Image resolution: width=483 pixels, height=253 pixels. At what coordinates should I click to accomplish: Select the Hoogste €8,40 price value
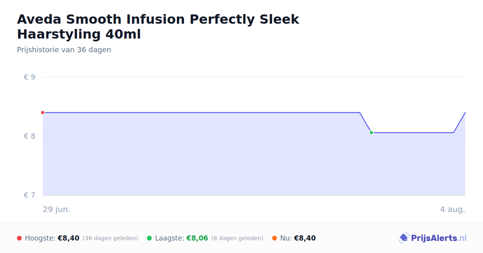click(68, 238)
